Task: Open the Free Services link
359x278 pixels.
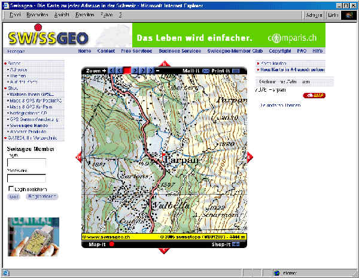Action: [x=136, y=51]
